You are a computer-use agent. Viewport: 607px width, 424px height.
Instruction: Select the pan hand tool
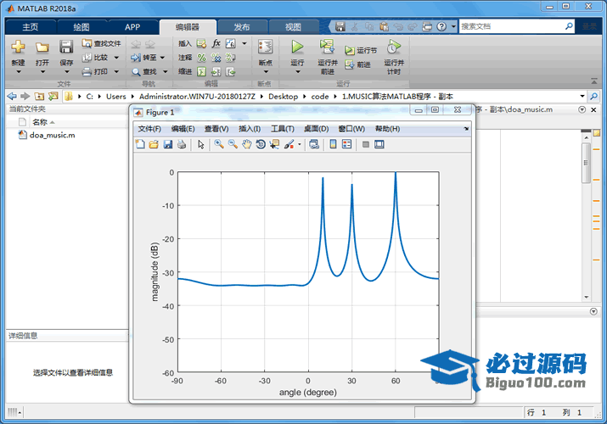coord(246,144)
